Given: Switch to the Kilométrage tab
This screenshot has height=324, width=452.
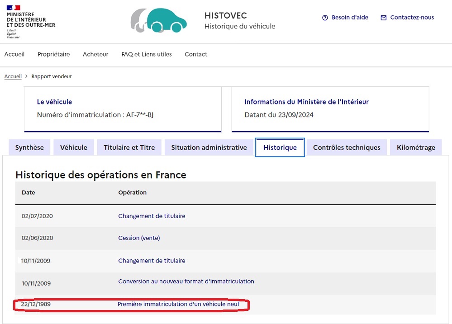Looking at the screenshot, I should click(x=416, y=147).
